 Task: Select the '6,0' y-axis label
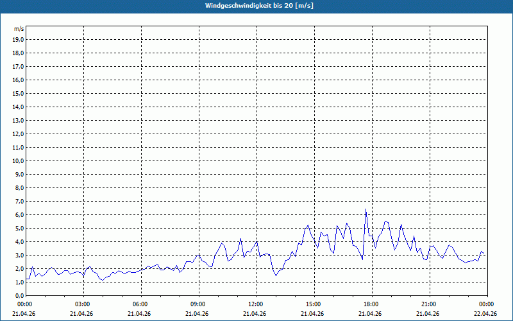(x=19, y=214)
